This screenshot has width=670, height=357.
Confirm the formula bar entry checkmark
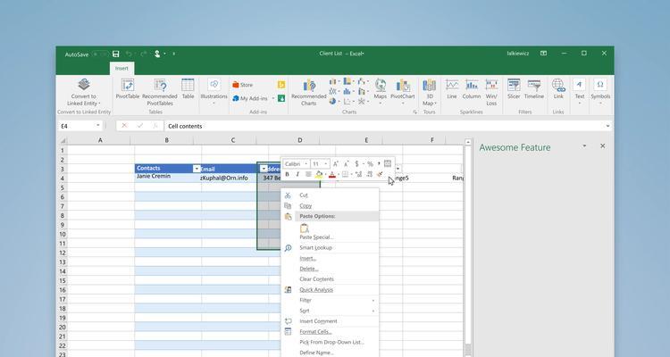[139, 126]
